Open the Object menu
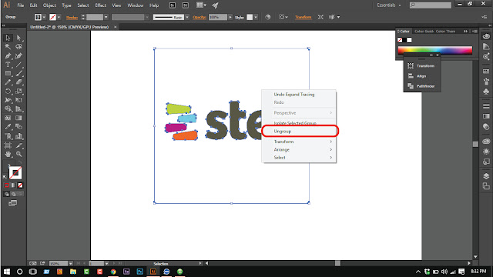493x277 pixels. pyautogui.click(x=49, y=5)
